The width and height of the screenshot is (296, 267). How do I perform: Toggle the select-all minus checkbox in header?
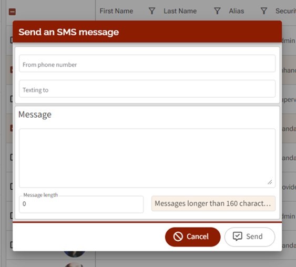[12, 12]
